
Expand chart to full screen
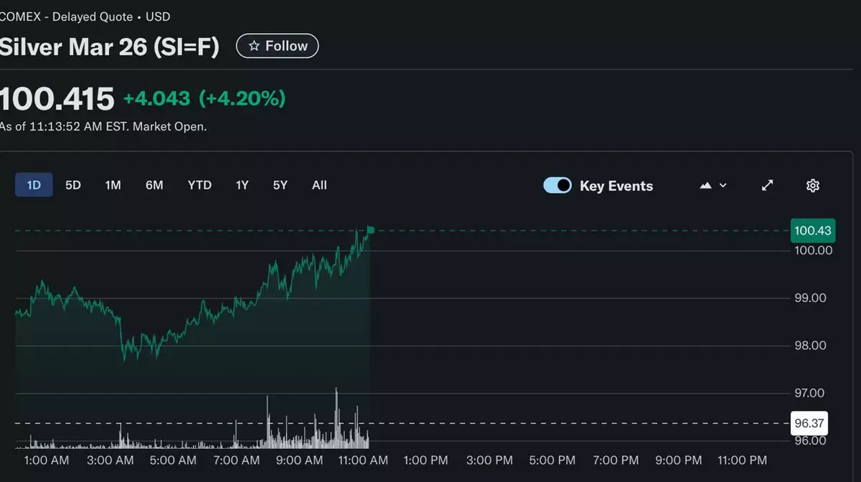[767, 186]
